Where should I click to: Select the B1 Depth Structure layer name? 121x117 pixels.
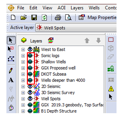(x=59, y=111)
